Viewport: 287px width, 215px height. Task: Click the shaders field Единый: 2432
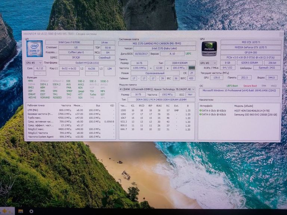pos(267,68)
